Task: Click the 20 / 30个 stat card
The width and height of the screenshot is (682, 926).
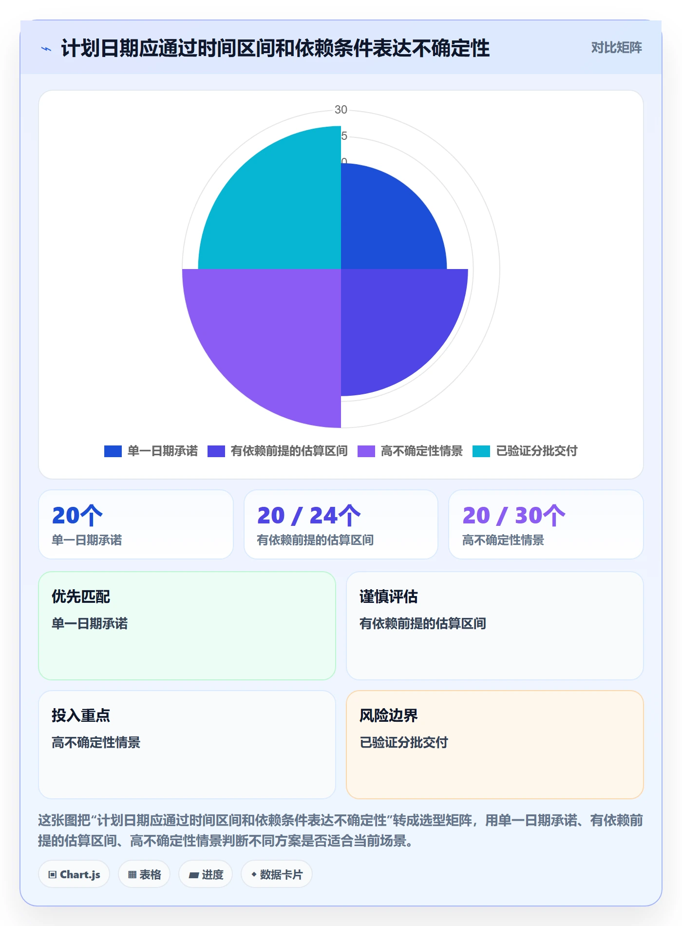Action: [546, 524]
